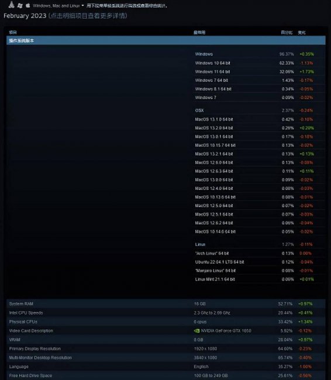331x380 pixels.
Task: Select the "Windows 10 64 bit" row
Action: [x=260, y=63]
